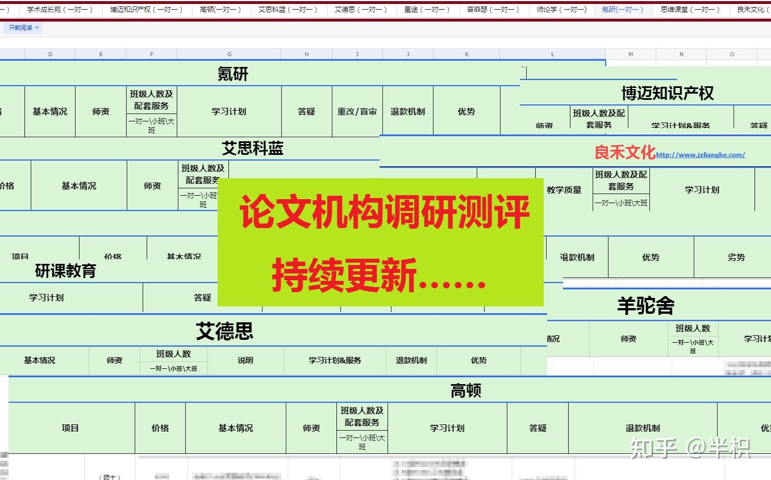Viewport: 771px width, 480px height.
Task: Go to the 师论学（一对一）sheet tab
Action: tap(561, 10)
